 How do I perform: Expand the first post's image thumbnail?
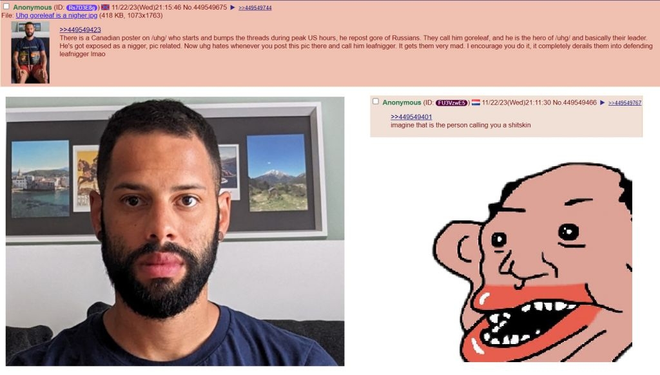click(30, 53)
